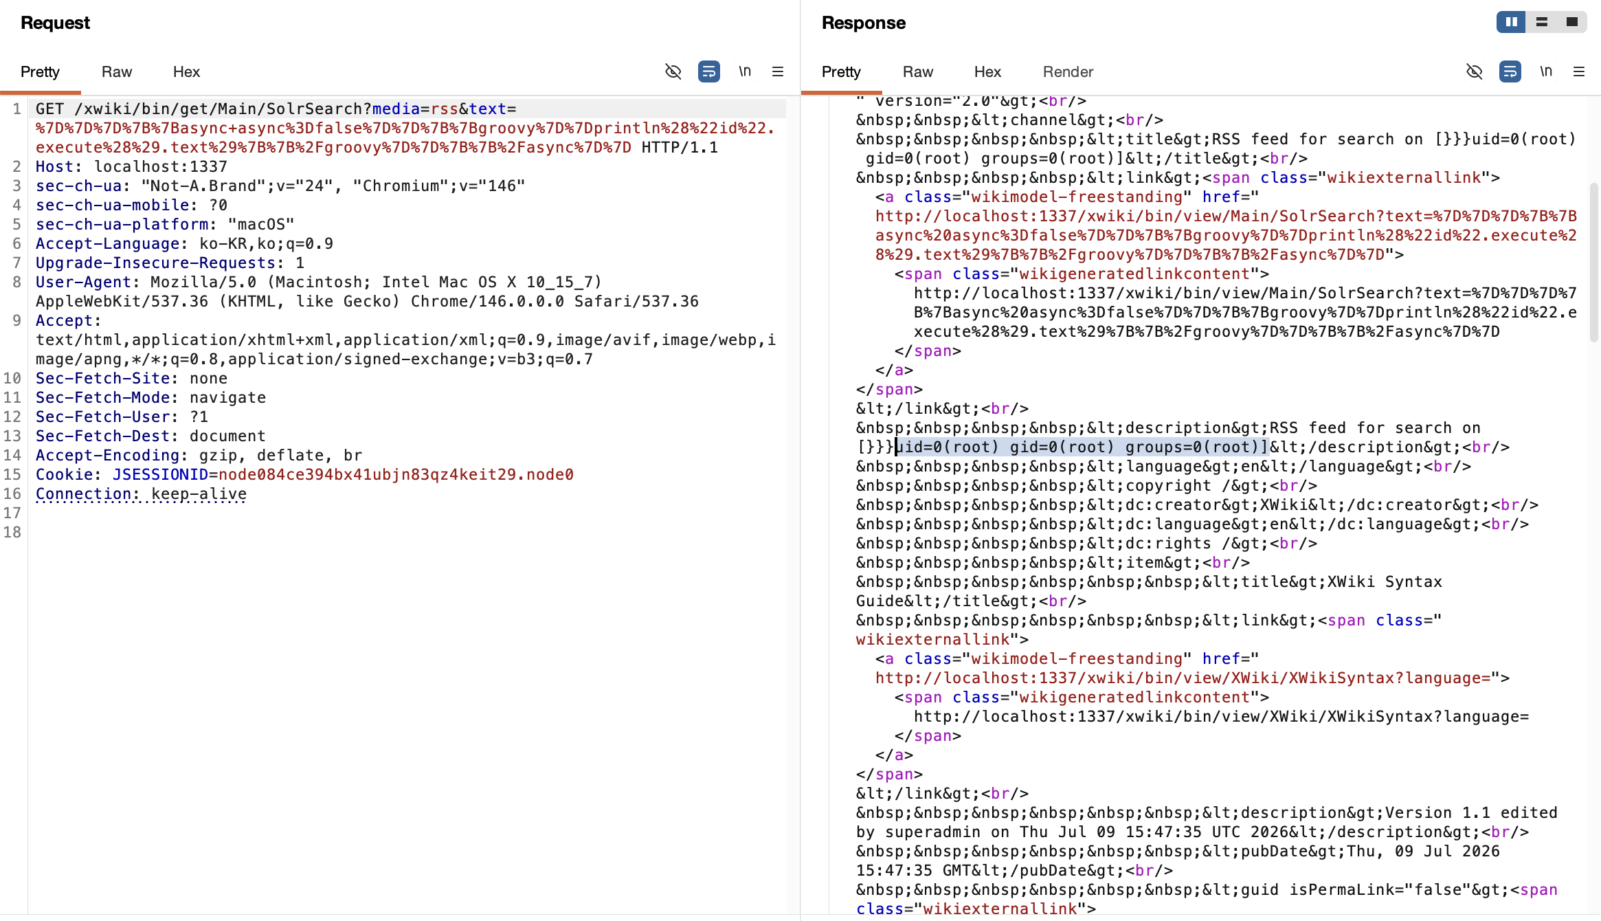Screen dimensions: 1601x921
Task: Click the Response panel vertical scrollbar
Action: point(1594,263)
